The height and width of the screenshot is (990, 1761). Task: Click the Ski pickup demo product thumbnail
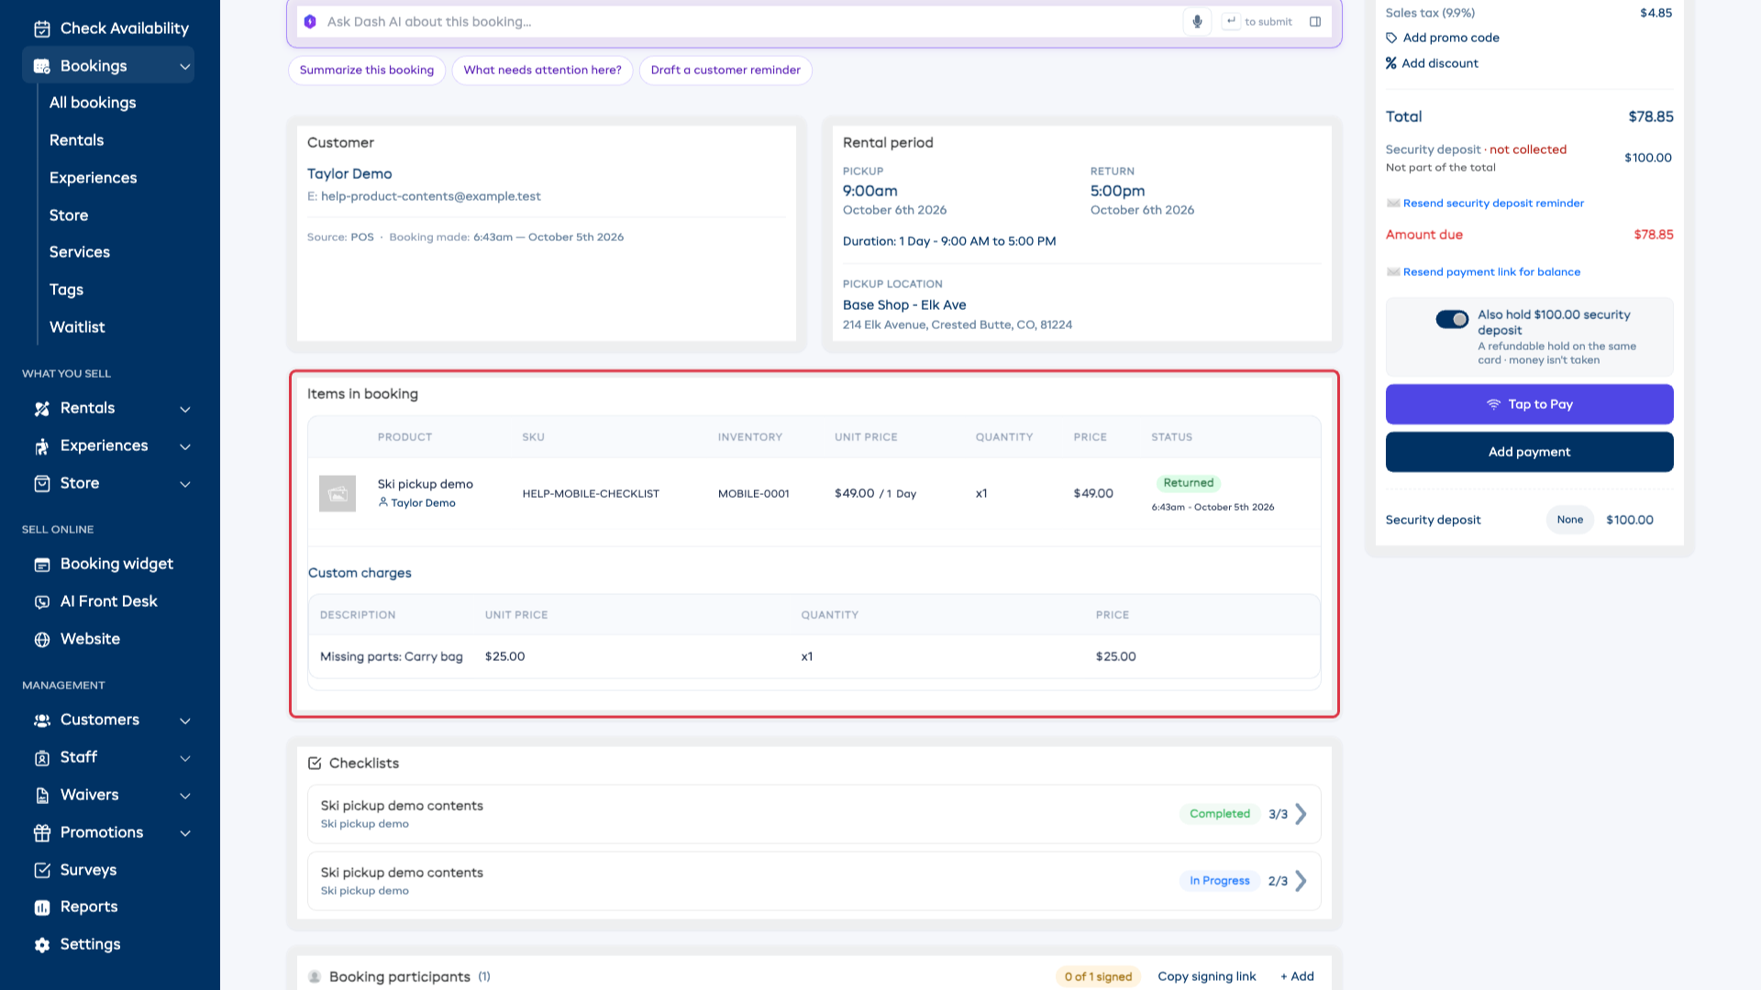tap(338, 493)
